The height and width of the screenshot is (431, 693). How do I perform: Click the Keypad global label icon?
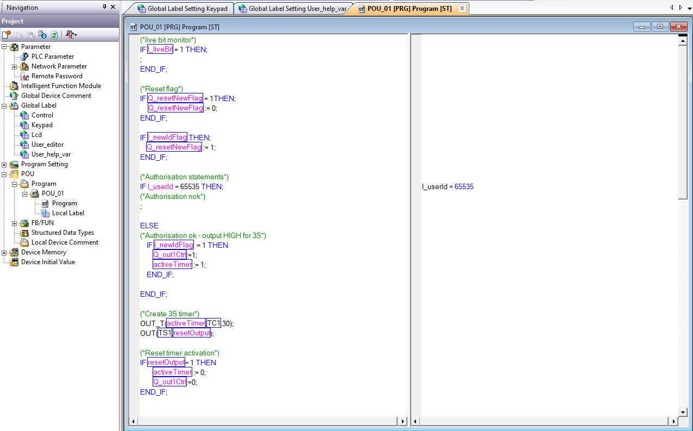click(24, 125)
